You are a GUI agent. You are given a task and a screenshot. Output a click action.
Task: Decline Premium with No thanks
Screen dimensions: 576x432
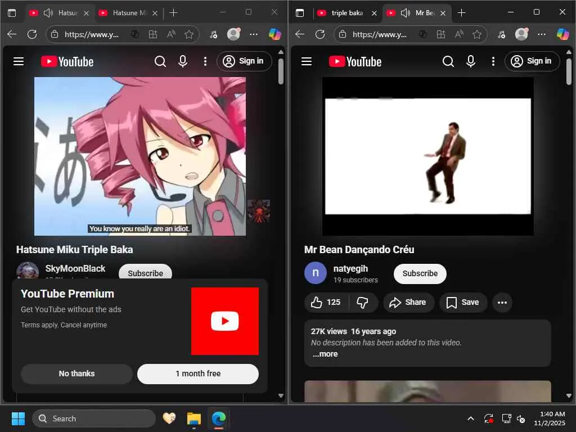[x=76, y=373]
